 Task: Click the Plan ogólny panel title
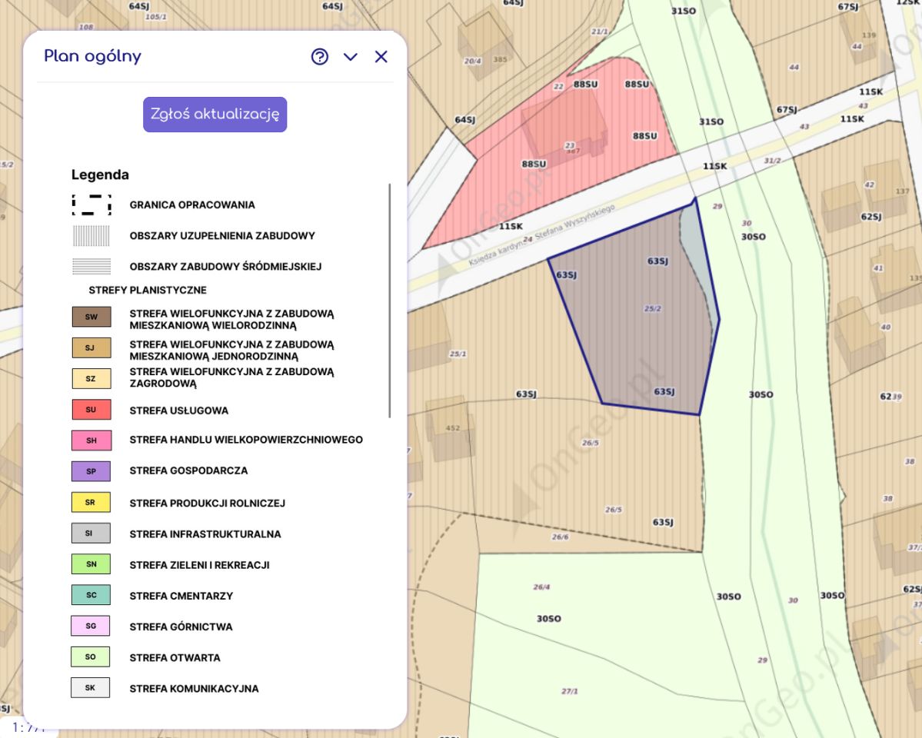93,56
